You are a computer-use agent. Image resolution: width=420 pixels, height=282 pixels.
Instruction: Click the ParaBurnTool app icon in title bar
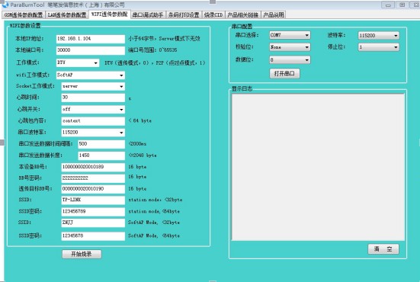tap(5, 5)
